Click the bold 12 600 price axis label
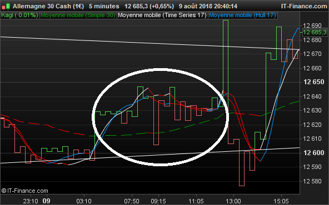The height and width of the screenshot is (205, 329). (313, 153)
